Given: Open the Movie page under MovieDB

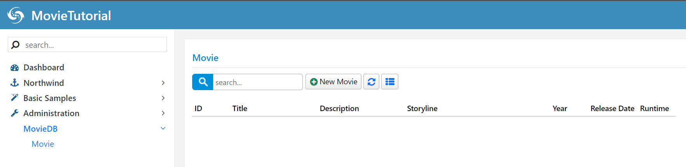Looking at the screenshot, I should point(43,144).
